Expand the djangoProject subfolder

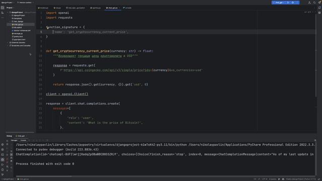click(10, 16)
